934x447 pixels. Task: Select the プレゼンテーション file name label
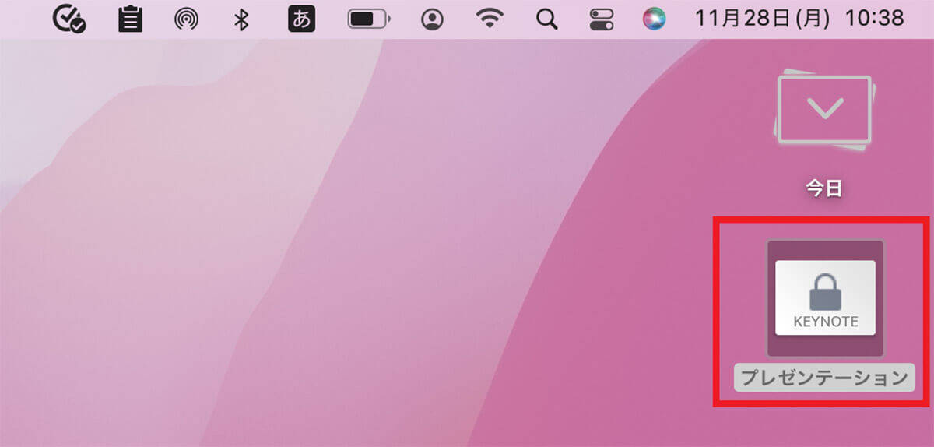[824, 378]
